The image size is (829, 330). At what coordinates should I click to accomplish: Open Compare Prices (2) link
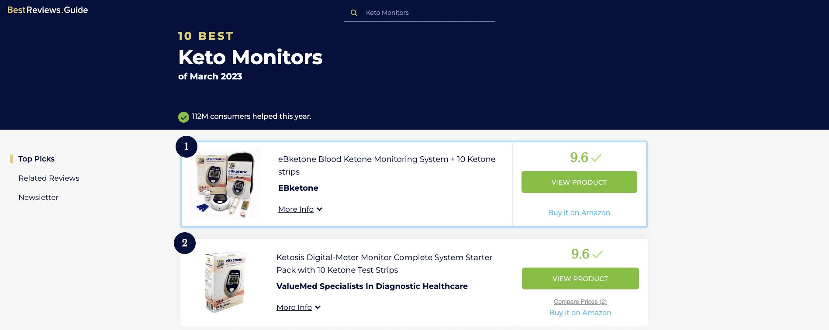click(580, 302)
